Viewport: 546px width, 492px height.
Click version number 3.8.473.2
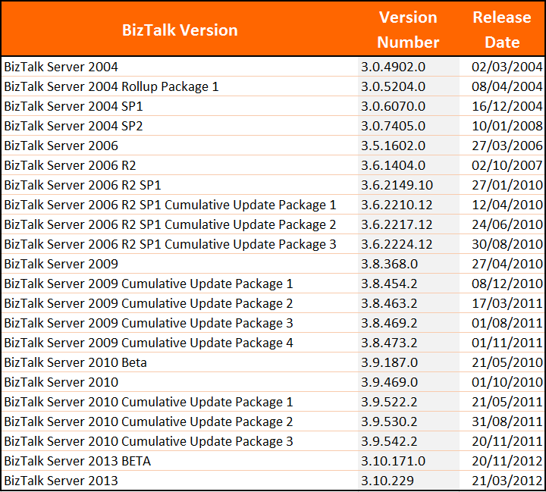pyautogui.click(x=389, y=343)
